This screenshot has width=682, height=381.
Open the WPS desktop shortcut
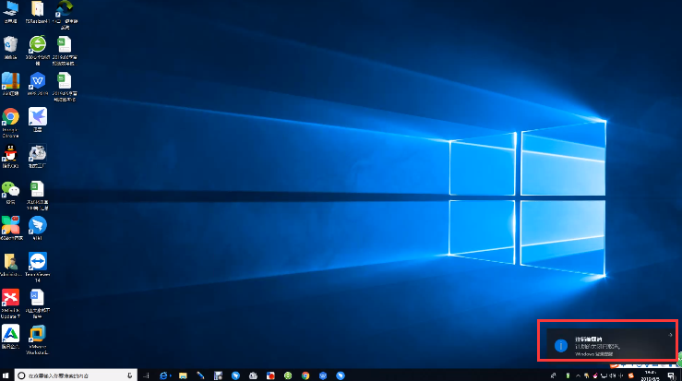(x=38, y=81)
